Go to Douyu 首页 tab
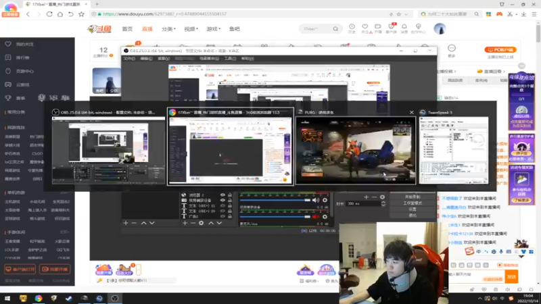Screen dimensions: 541x304 click(x=127, y=29)
